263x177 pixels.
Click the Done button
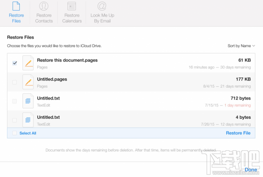coord(251,170)
